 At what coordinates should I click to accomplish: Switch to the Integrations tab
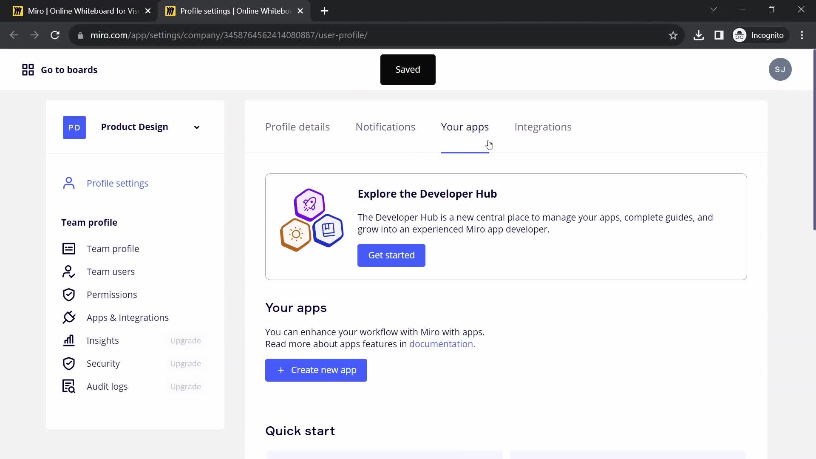click(x=543, y=127)
